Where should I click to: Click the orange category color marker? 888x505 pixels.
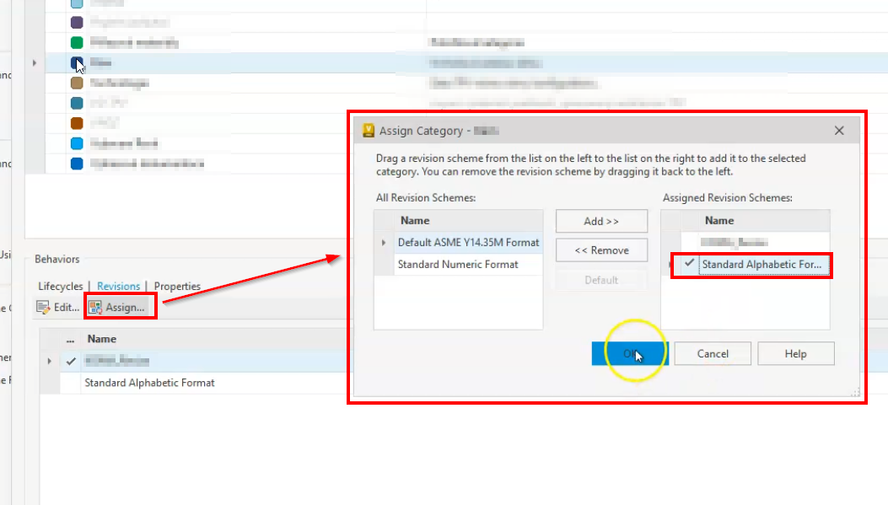pos(76,123)
